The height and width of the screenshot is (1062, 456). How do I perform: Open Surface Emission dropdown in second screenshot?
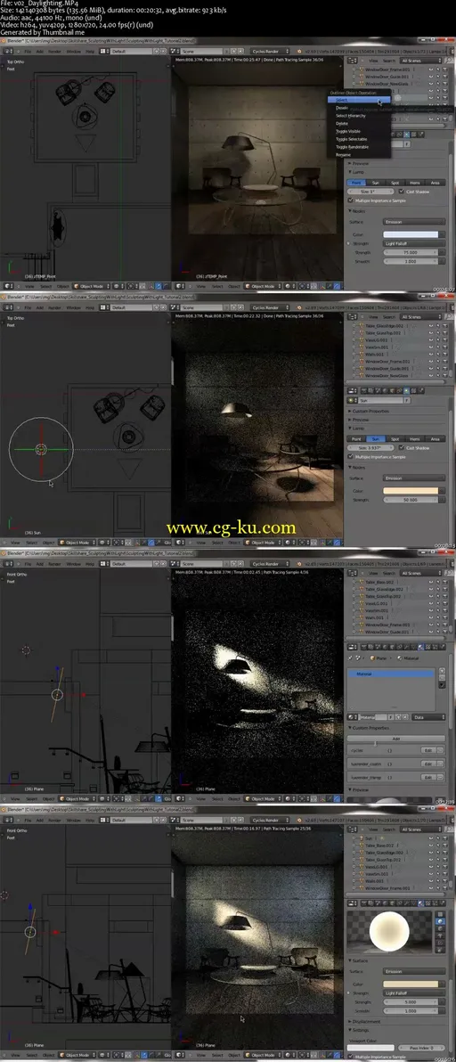pos(414,478)
